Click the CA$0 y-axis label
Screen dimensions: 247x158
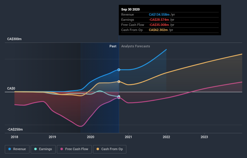tap(11, 88)
